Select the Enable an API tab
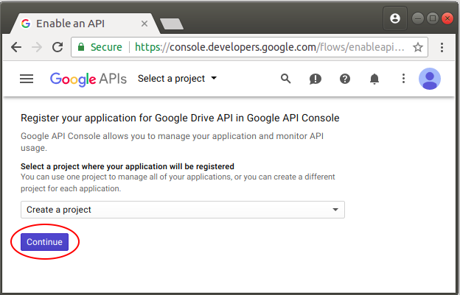Screen dimensions: 460x295 (85, 24)
